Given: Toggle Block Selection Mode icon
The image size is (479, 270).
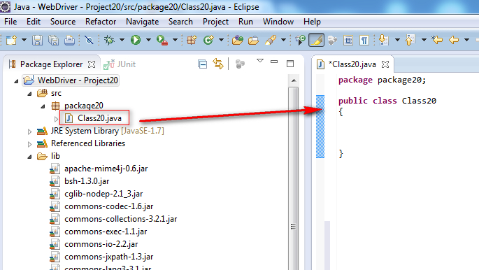Looking at the screenshot, I should click(x=348, y=40).
